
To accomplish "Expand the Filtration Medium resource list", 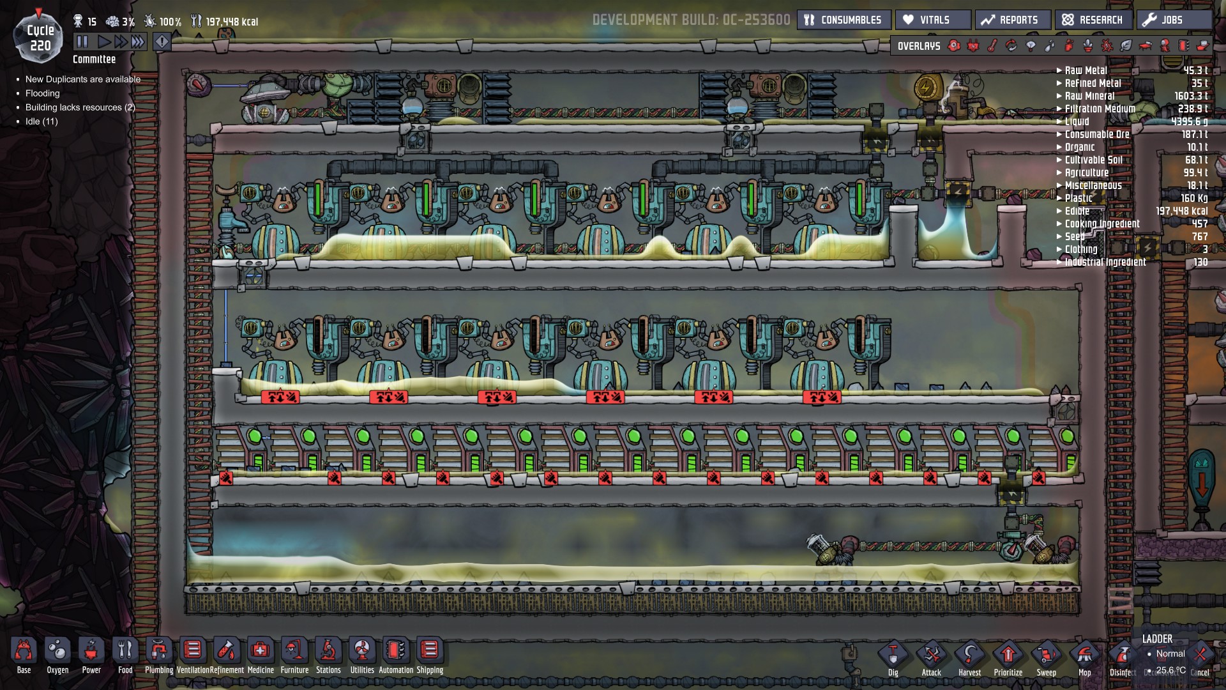I will click(1100, 109).
